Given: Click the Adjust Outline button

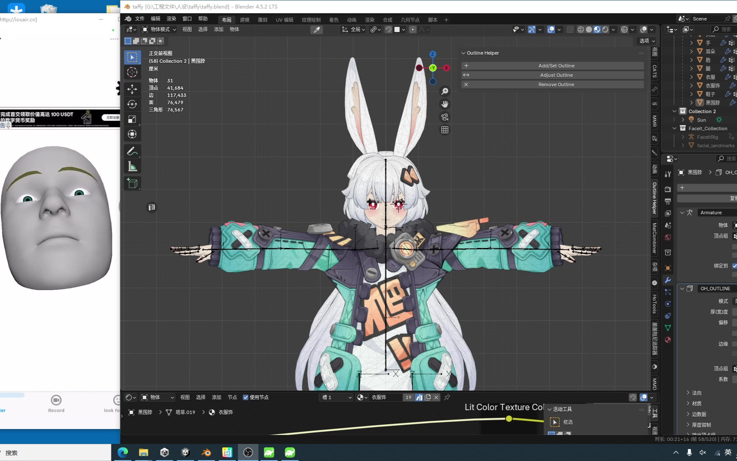Looking at the screenshot, I should pyautogui.click(x=553, y=75).
